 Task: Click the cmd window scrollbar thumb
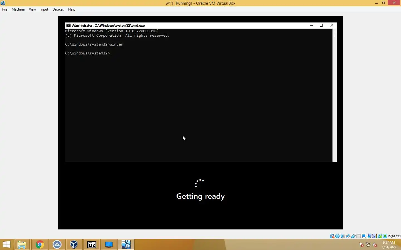click(x=335, y=35)
